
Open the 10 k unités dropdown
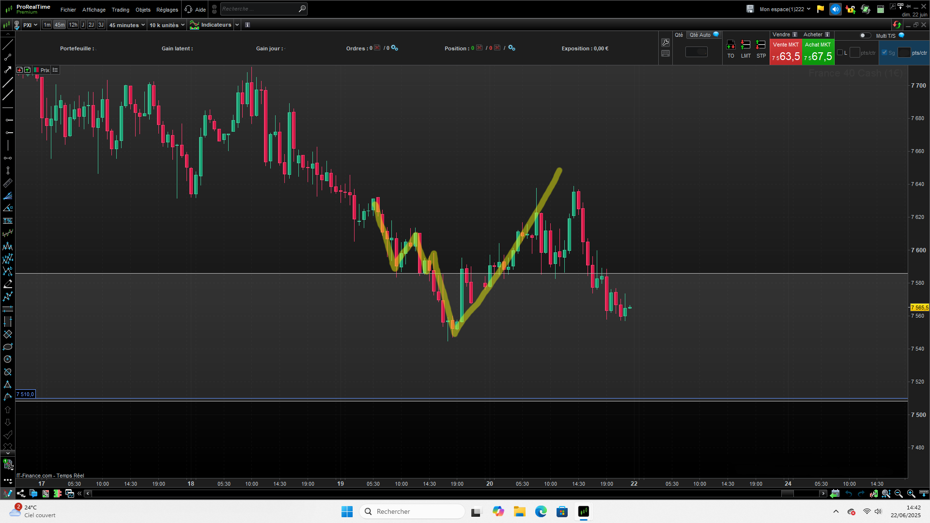coord(167,25)
